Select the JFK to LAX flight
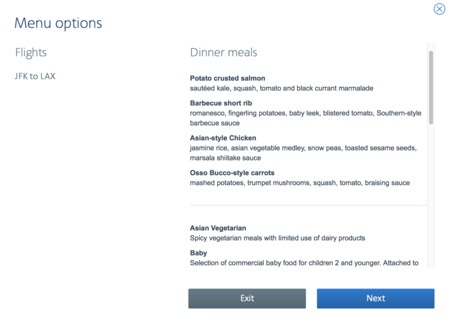Image resolution: width=452 pixels, height=326 pixels. coord(35,76)
